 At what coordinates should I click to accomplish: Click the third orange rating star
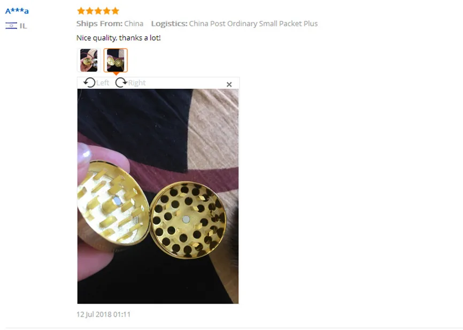tap(98, 11)
